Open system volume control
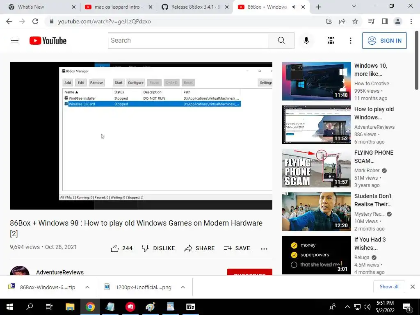 point(367,307)
